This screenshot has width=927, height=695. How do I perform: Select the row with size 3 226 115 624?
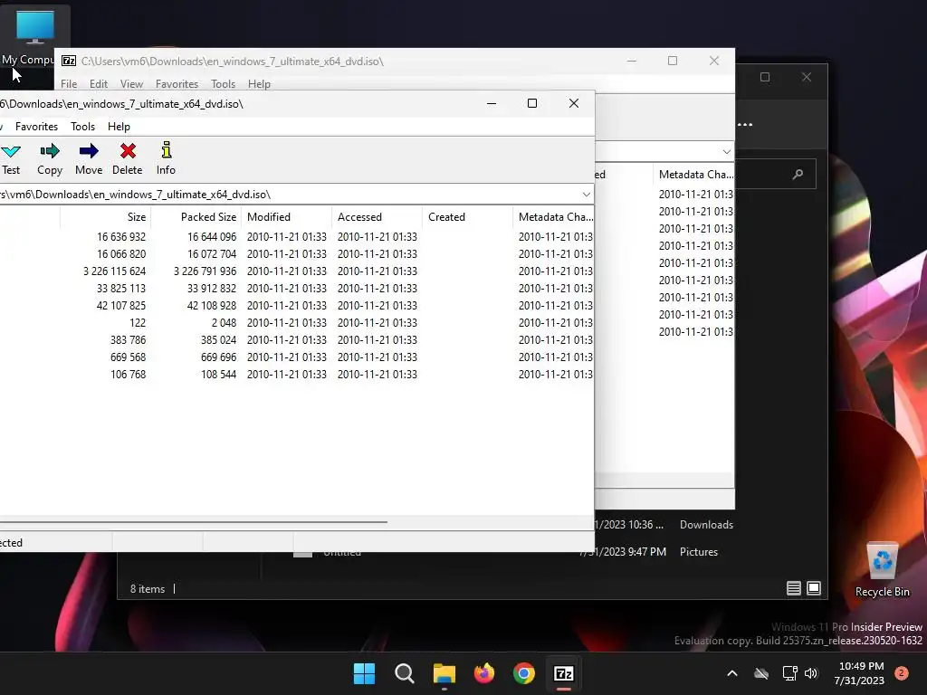[297, 271]
